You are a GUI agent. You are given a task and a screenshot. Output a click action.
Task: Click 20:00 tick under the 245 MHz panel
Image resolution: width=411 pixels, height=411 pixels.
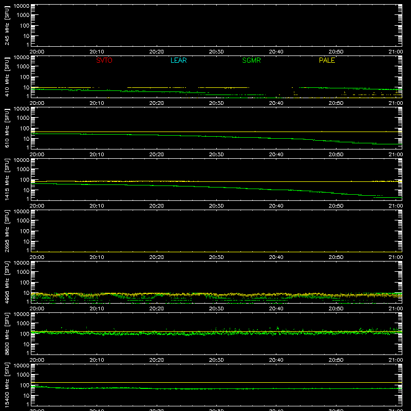point(37,52)
